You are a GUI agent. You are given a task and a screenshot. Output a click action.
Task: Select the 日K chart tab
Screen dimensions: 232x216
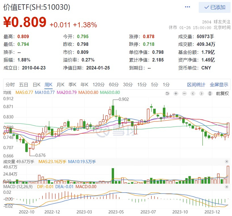click(x=36, y=85)
